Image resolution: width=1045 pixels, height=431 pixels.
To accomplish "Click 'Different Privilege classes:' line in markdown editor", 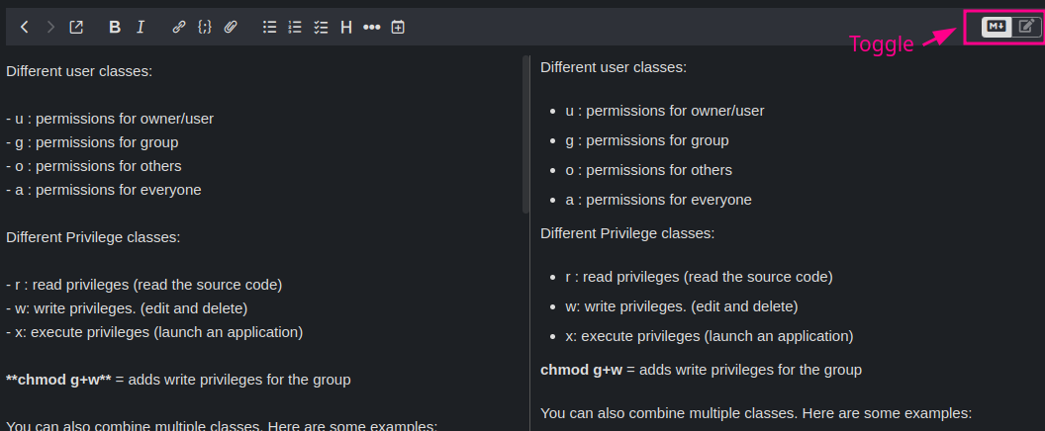I will coord(93,237).
